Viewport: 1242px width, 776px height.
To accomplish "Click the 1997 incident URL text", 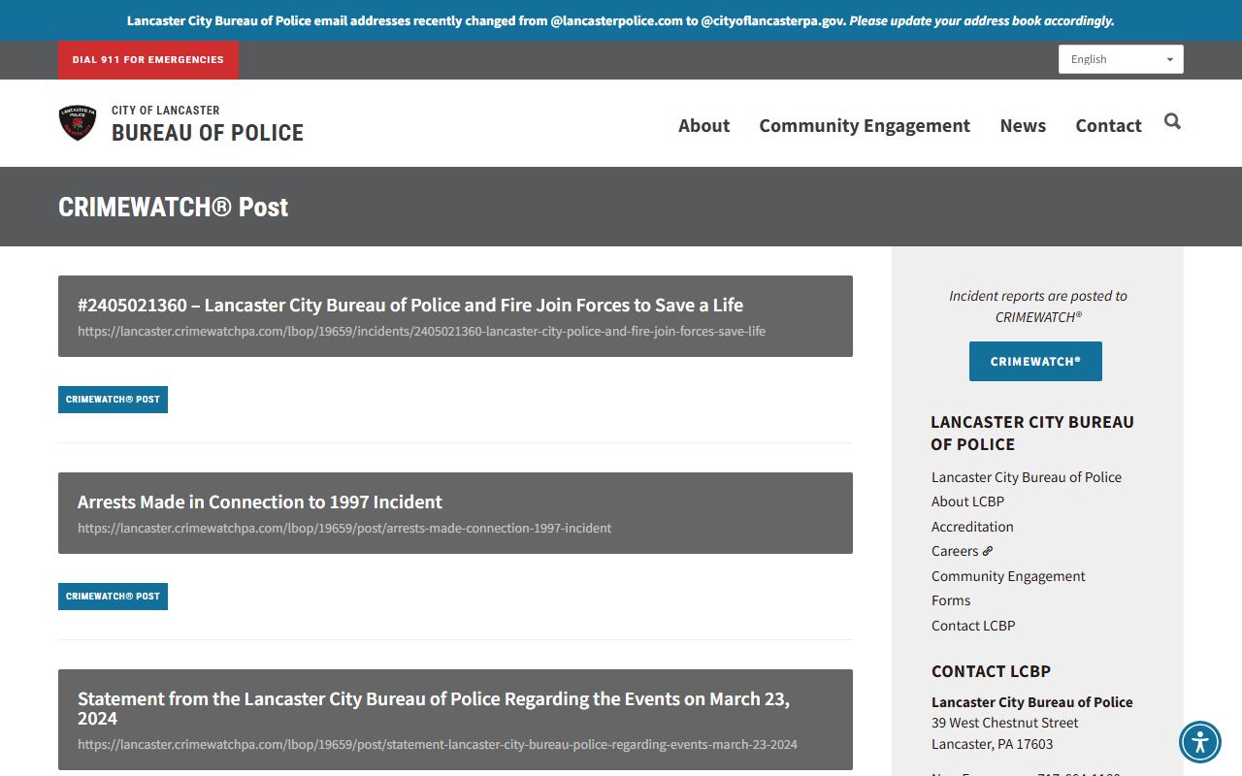I will tap(344, 528).
